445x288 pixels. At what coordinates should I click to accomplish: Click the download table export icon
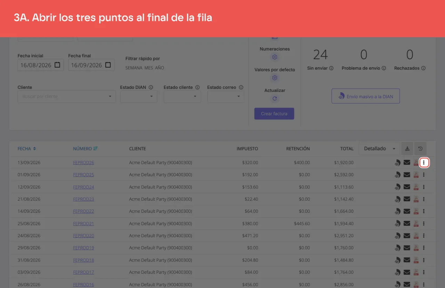407,149
